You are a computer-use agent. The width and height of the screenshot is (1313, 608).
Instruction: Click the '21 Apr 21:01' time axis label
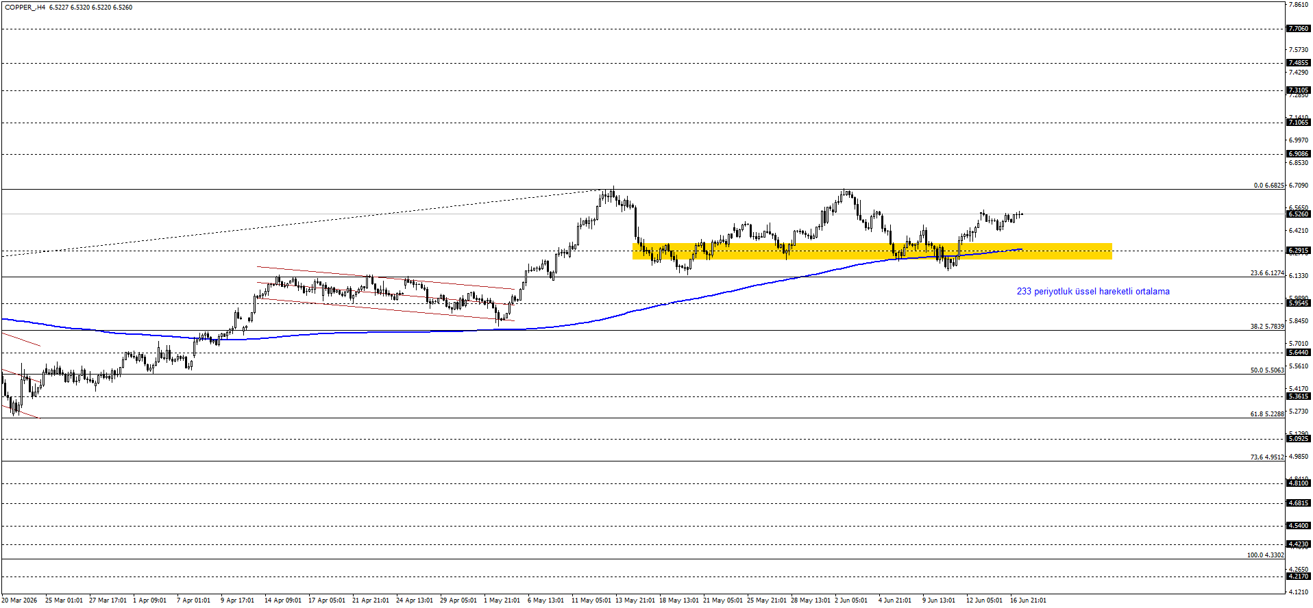click(x=371, y=600)
